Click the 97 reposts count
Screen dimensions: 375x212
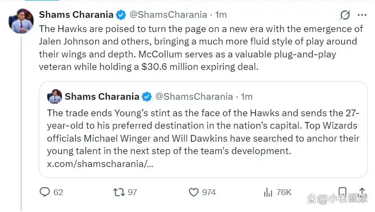(132, 192)
